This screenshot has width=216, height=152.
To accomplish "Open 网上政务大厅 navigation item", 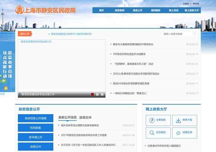I will [192, 10].
